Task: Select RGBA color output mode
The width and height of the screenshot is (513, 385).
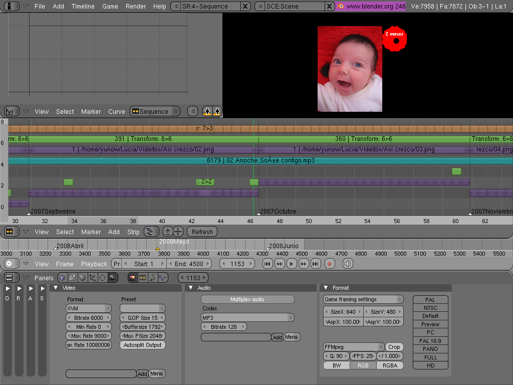Action: tap(390, 365)
